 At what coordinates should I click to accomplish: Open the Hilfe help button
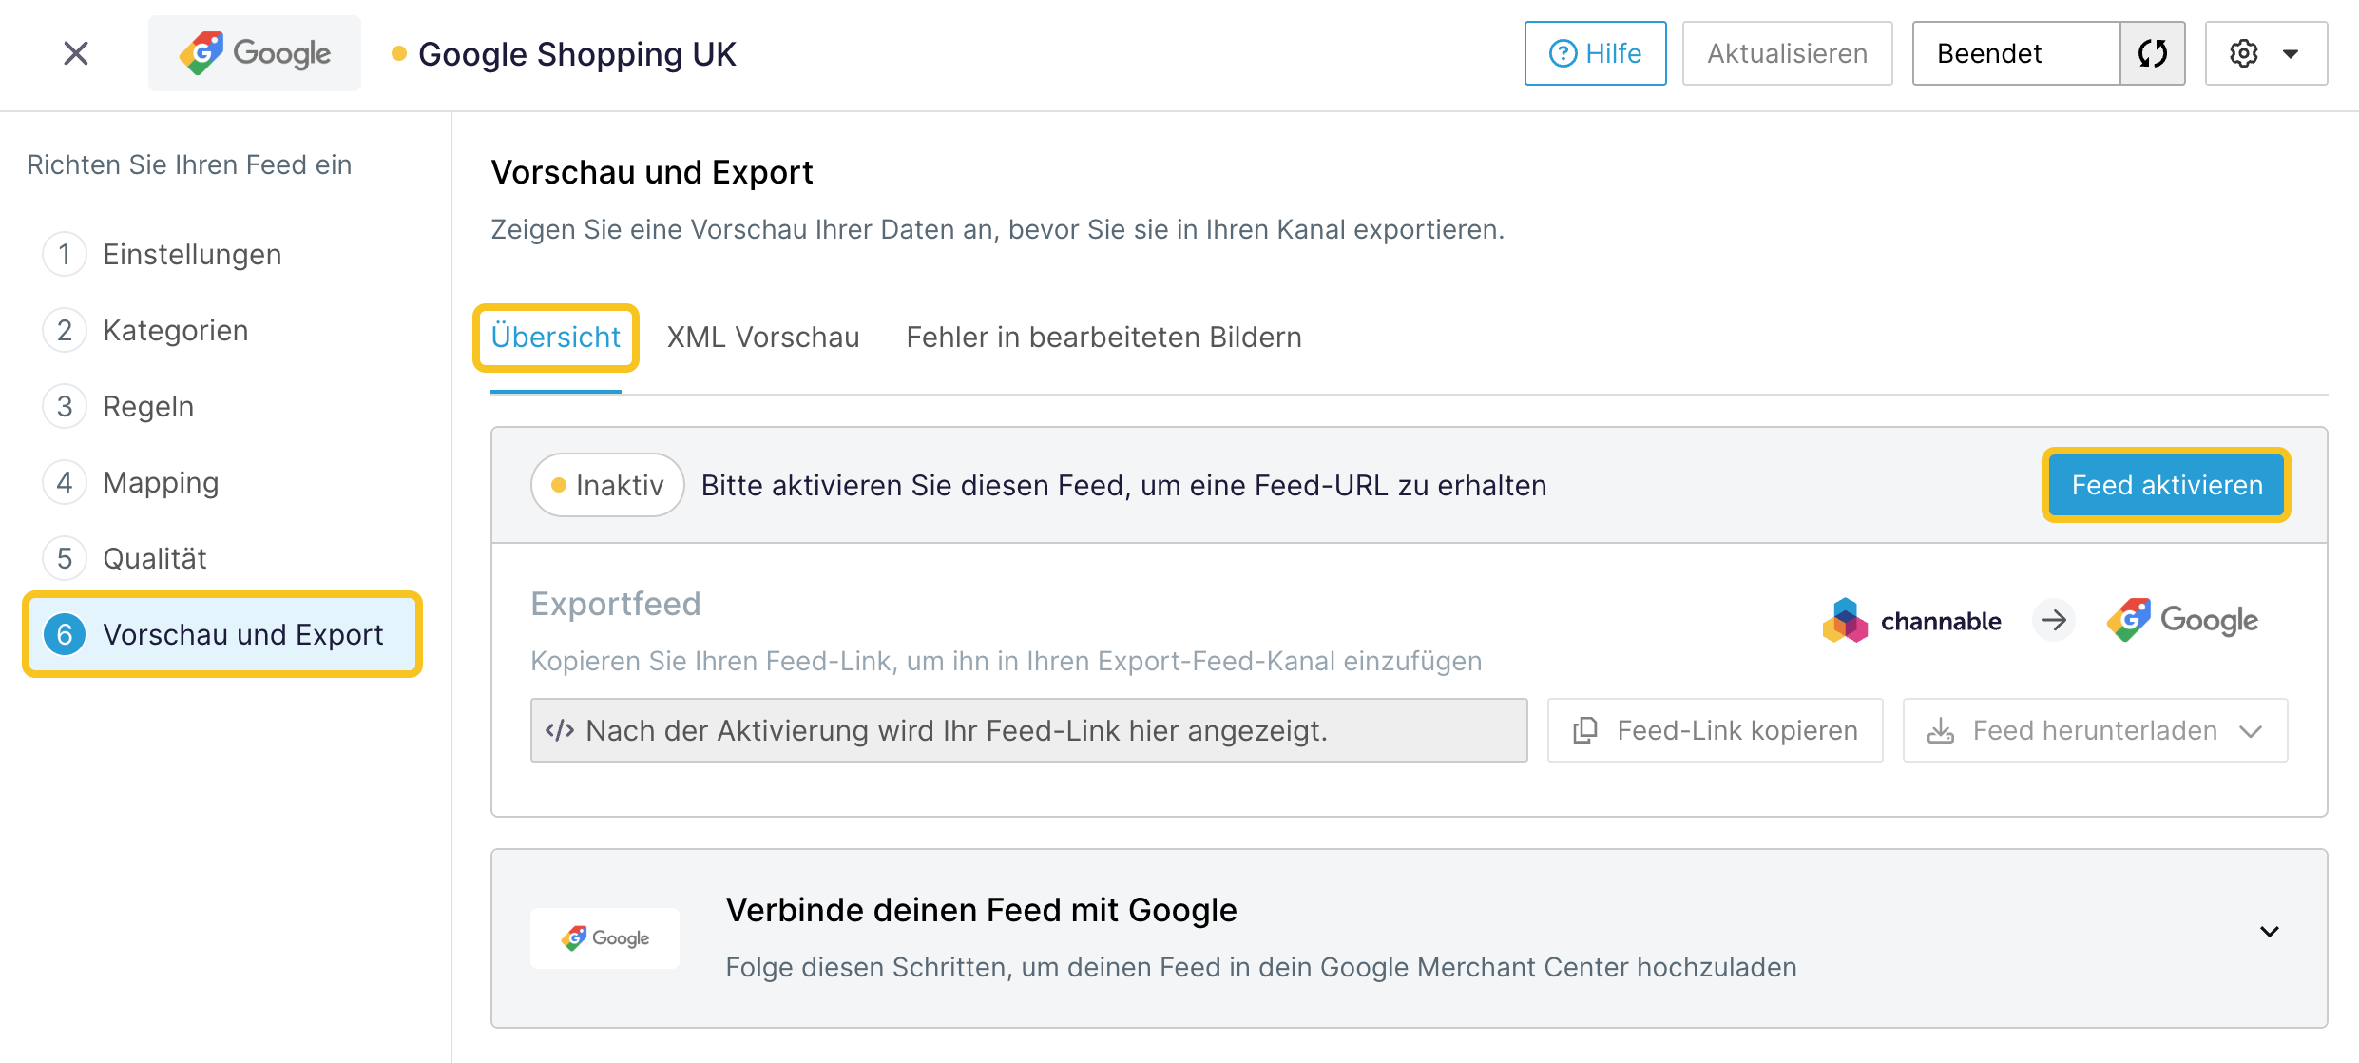pyautogui.click(x=1595, y=53)
